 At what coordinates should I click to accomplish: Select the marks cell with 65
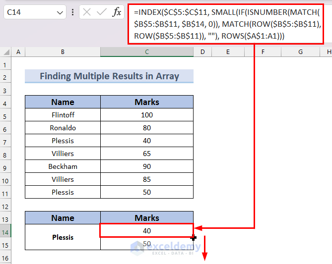[x=147, y=154]
